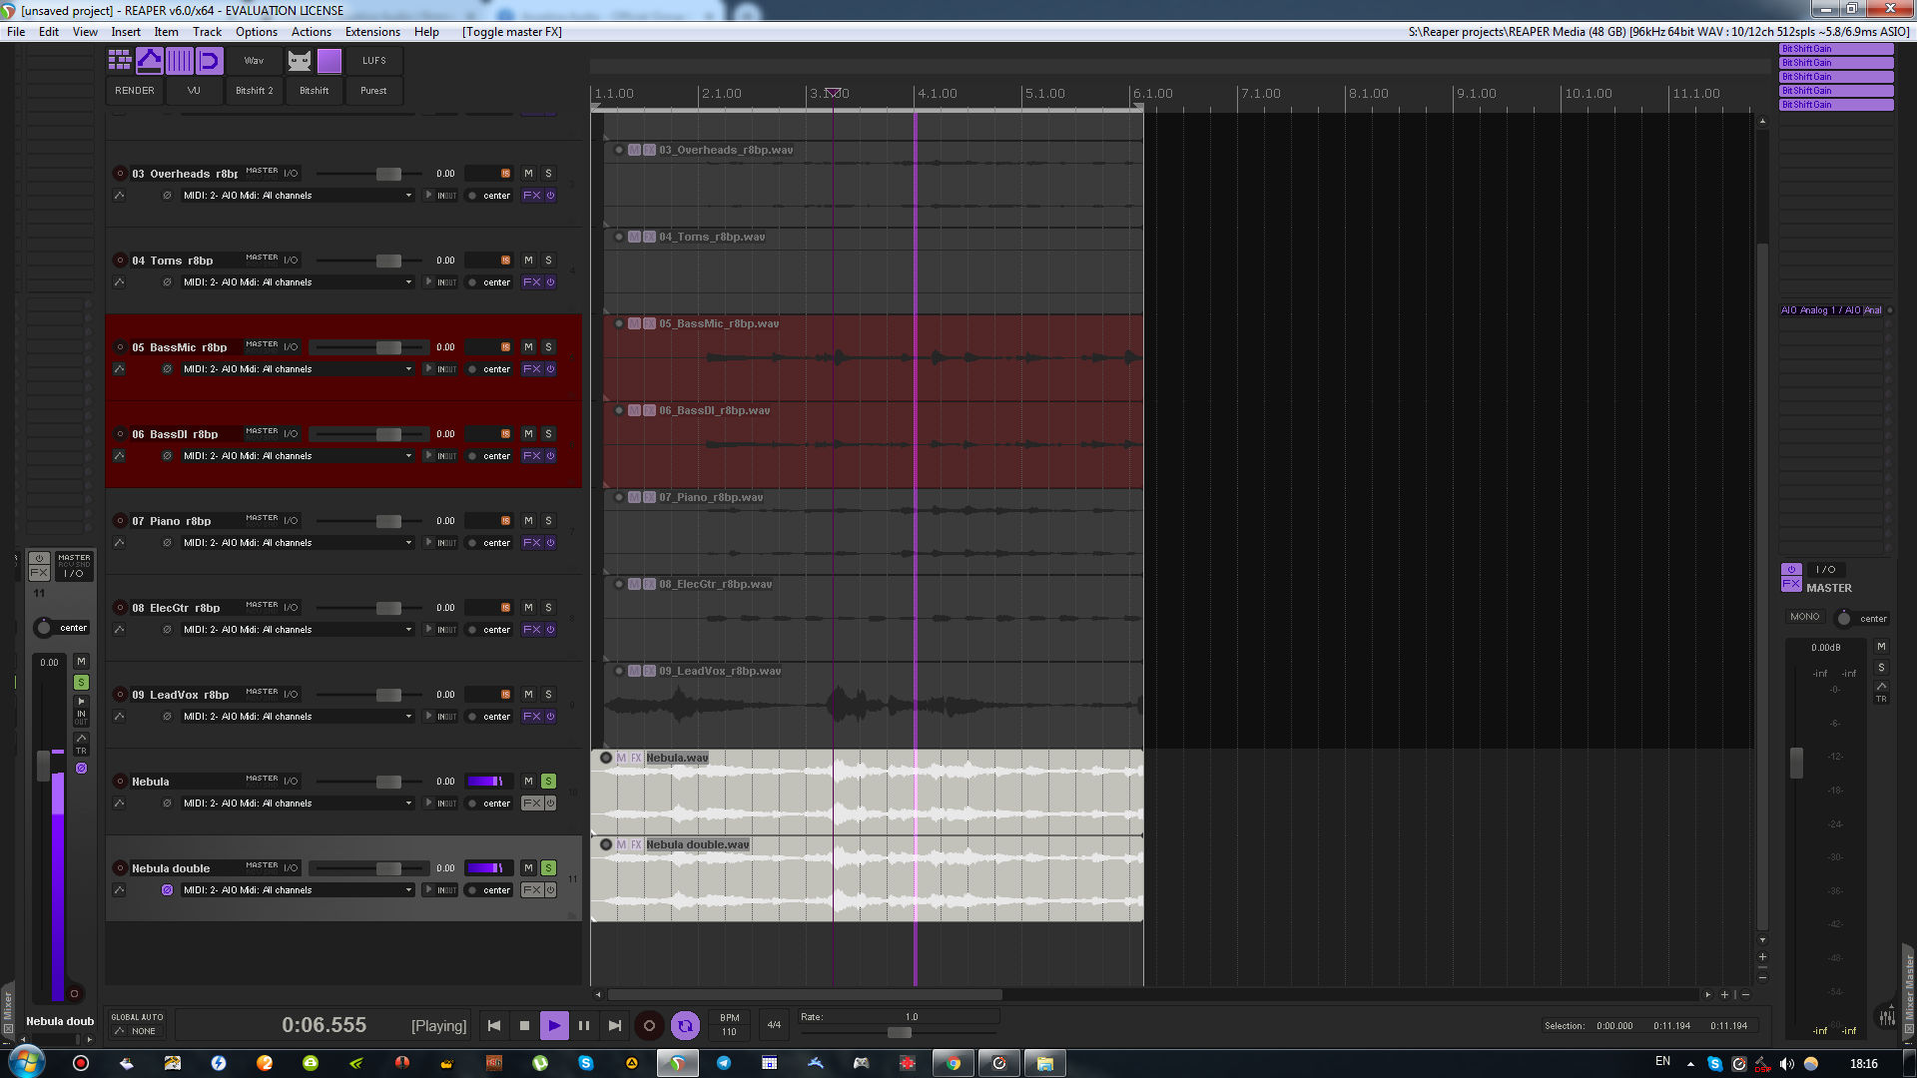Bypass FX power on 04 Toms track
This screenshot has height=1078, width=1917.
pyautogui.click(x=550, y=282)
